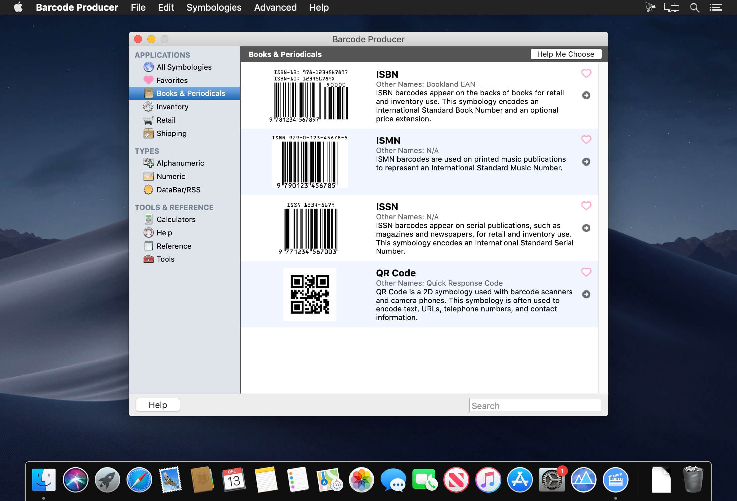Select the ISSN title text

pos(387,207)
